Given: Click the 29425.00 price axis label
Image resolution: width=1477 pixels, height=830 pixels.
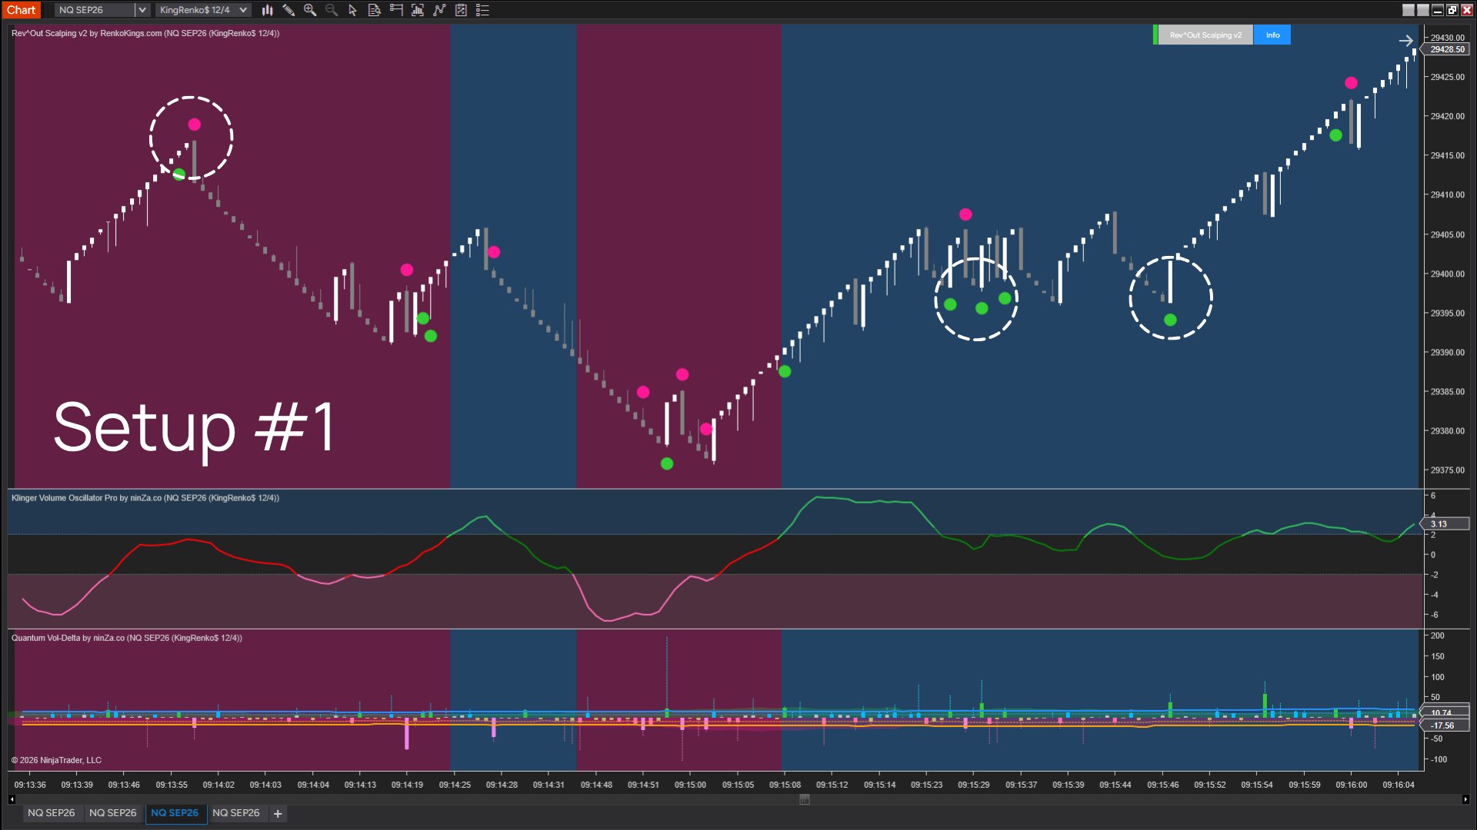Looking at the screenshot, I should coord(1447,78).
